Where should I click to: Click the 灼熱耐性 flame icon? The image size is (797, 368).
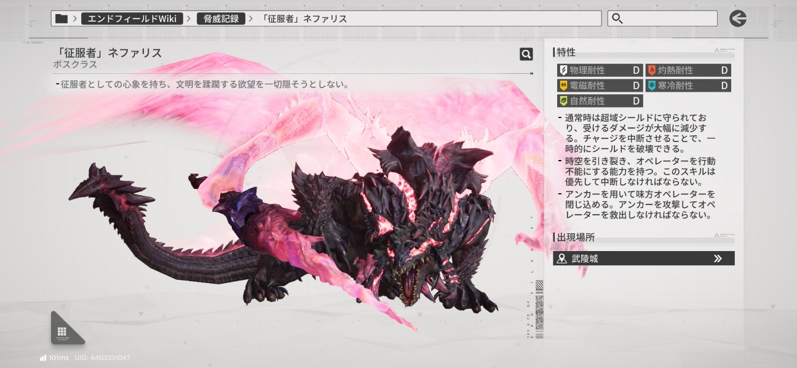click(x=652, y=70)
